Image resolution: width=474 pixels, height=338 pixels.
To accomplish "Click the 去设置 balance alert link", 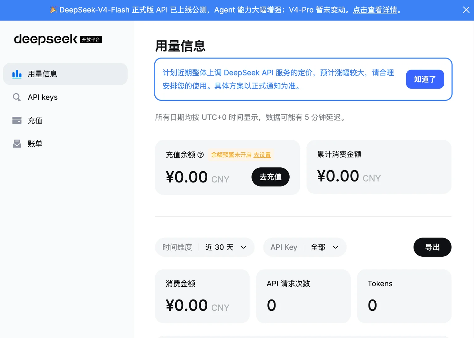I will (262, 155).
